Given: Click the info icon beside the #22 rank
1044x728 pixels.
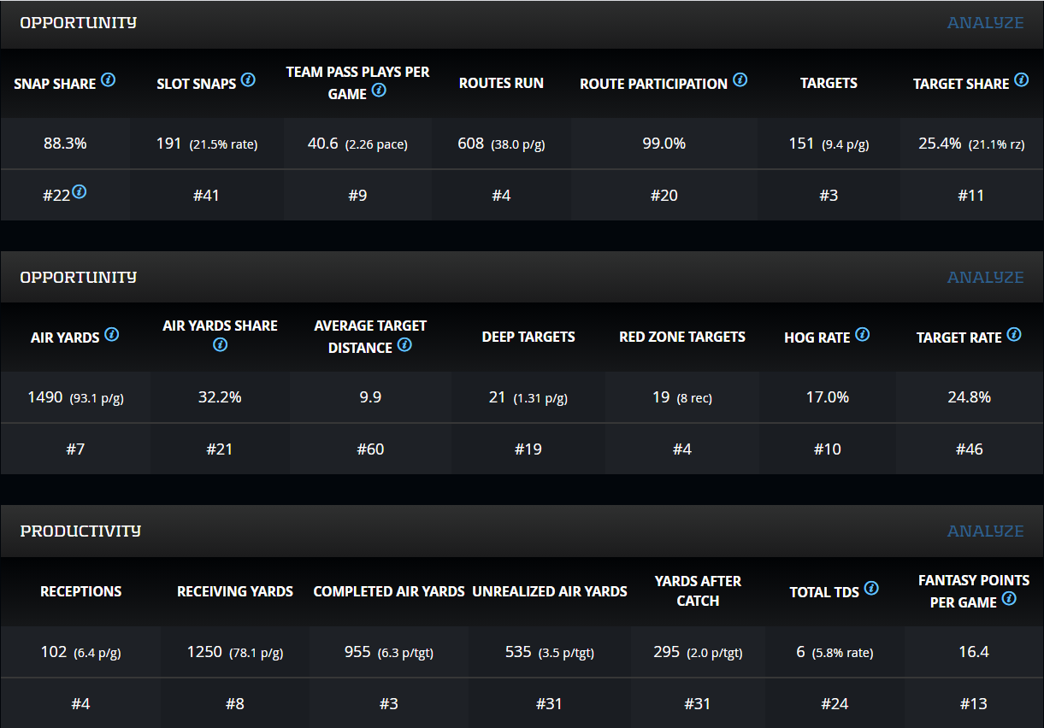Looking at the screenshot, I should click(79, 192).
